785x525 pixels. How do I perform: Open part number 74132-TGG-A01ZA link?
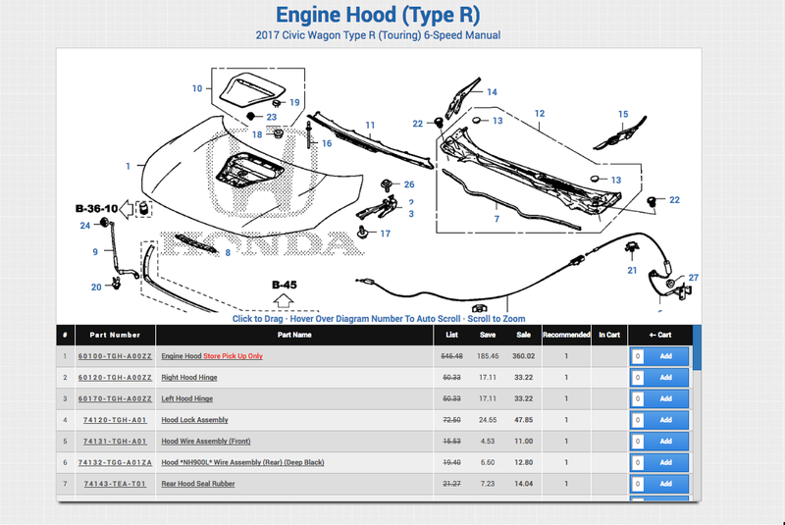coord(115,462)
